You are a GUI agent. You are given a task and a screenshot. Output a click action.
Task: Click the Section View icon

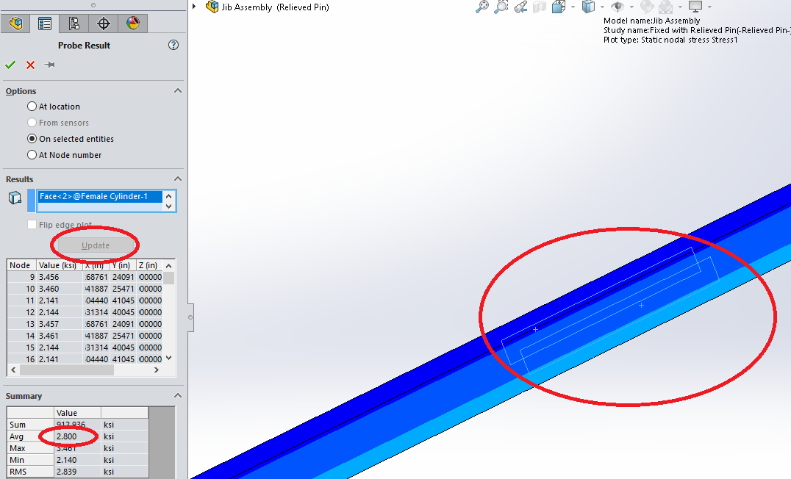coord(540,7)
